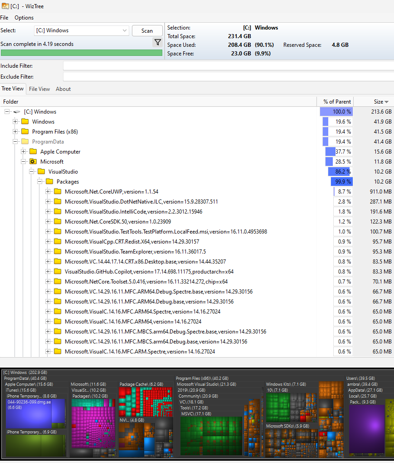Click the Exclude Filter input field
The width and height of the screenshot is (394, 463).
click(229, 77)
